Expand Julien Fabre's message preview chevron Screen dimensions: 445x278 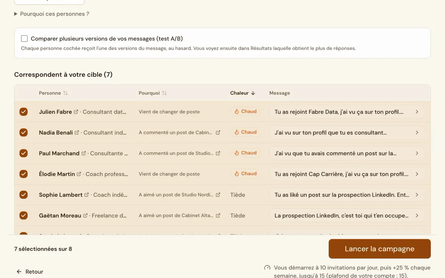click(417, 112)
